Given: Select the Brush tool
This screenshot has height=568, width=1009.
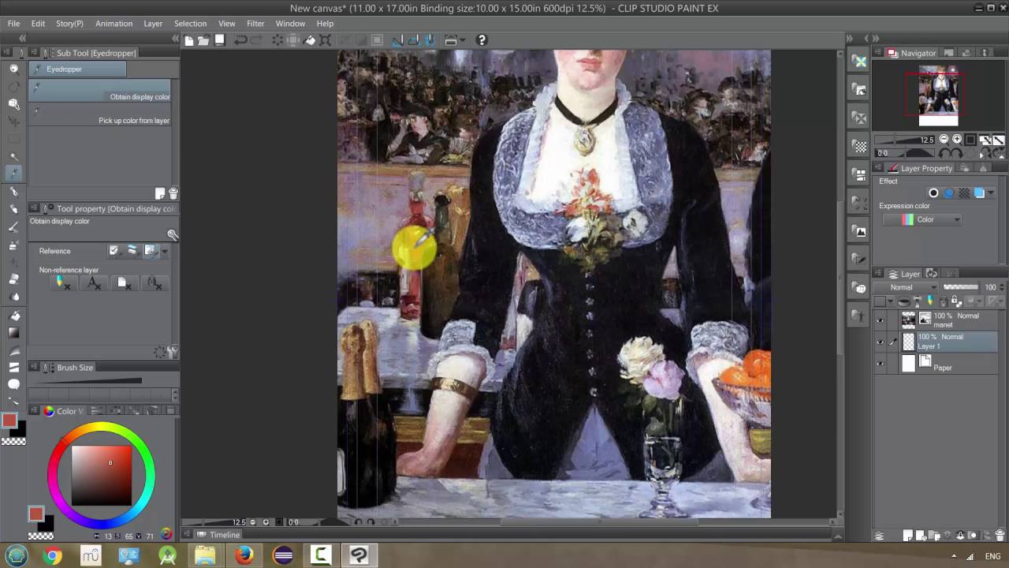Looking at the screenshot, I should tap(13, 227).
